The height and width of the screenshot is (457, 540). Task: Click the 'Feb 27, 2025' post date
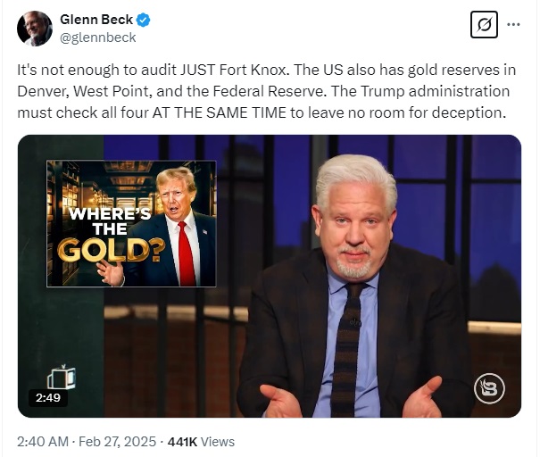[118, 442]
